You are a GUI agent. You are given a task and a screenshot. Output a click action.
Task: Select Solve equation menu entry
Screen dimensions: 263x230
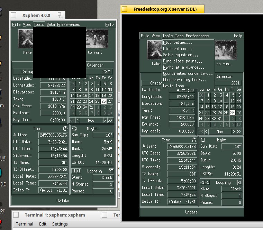188,55
